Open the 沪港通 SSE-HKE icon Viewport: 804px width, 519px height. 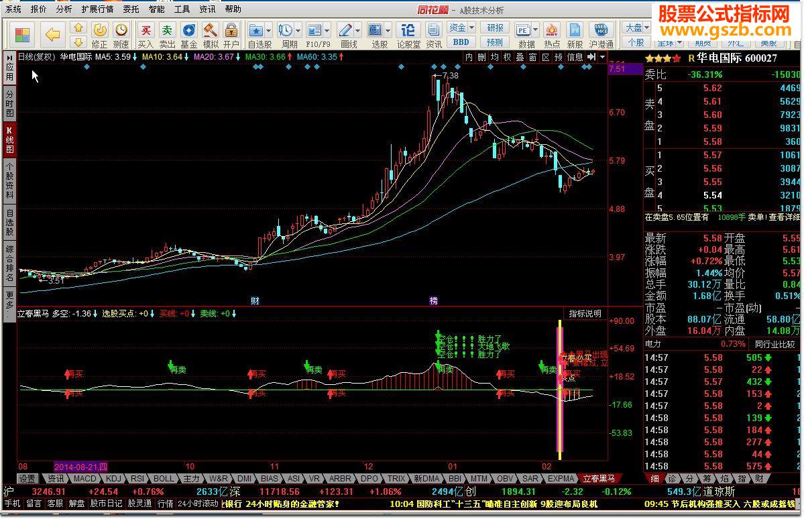tap(601, 35)
